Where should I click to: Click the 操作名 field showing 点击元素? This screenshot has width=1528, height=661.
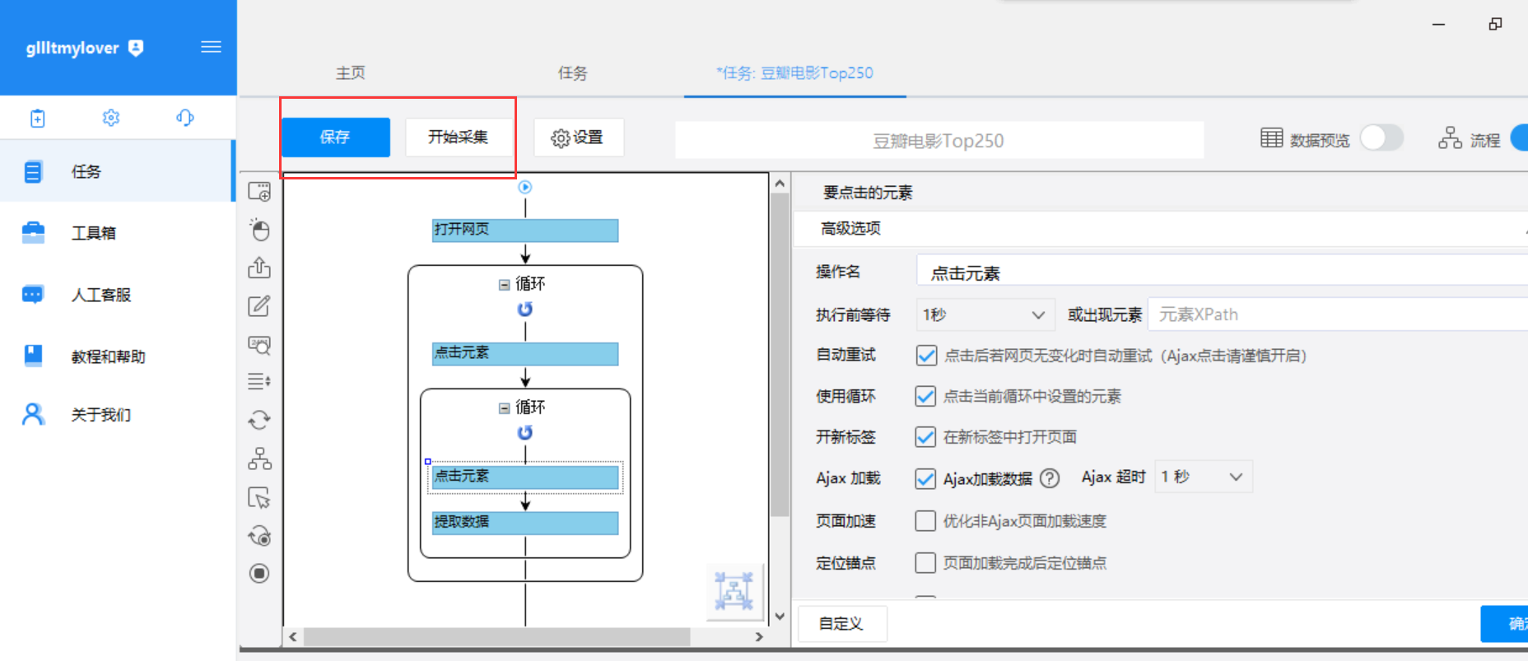[1222, 272]
